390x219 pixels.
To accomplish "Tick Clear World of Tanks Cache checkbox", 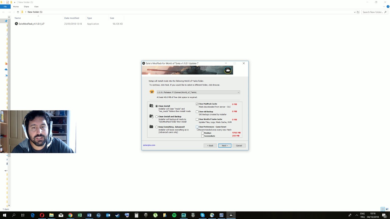I will click(197, 119).
